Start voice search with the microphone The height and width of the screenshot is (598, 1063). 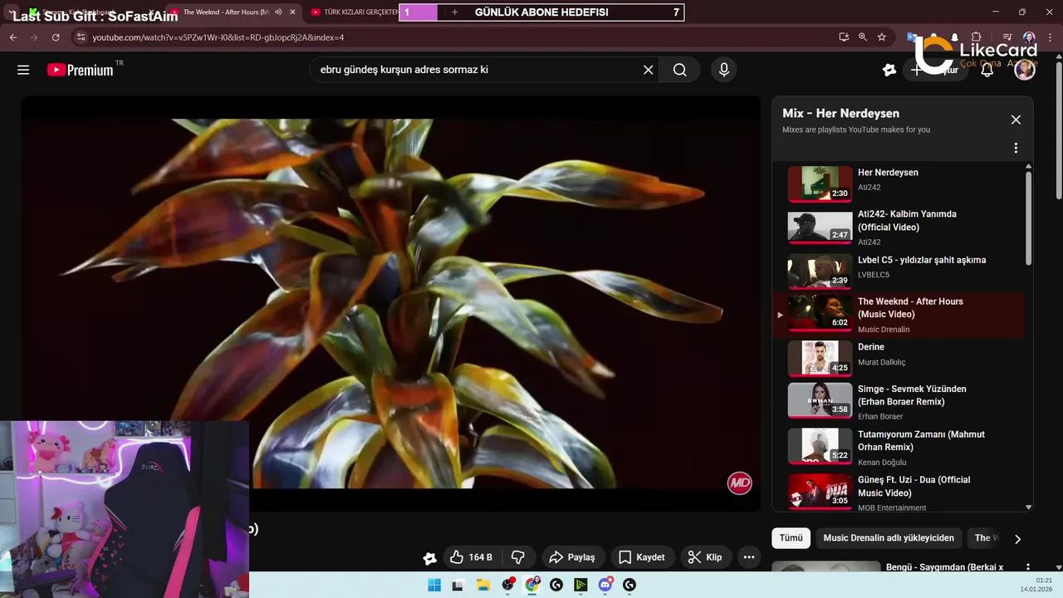tap(724, 70)
